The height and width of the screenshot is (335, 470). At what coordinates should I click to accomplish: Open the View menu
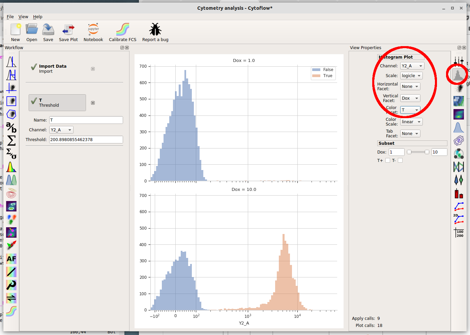point(23,17)
